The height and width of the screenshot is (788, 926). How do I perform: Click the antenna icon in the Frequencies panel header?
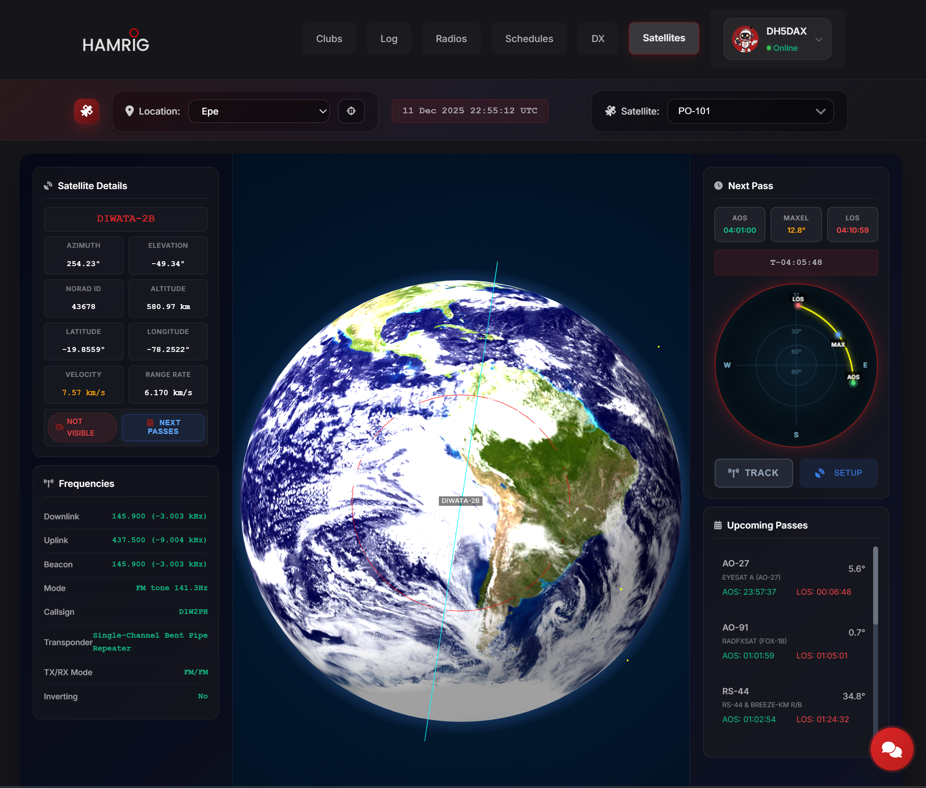click(x=49, y=483)
